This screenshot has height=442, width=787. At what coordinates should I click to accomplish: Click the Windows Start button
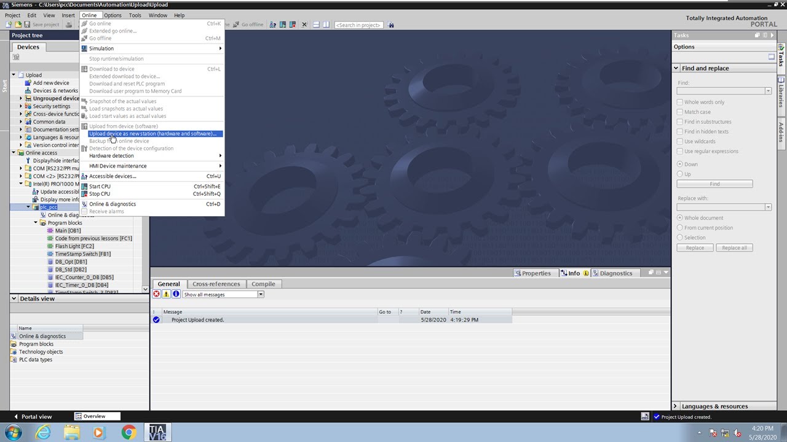point(13,432)
